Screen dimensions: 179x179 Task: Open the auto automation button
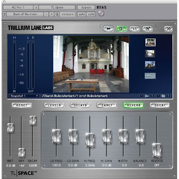pyautogui.click(x=81, y=14)
